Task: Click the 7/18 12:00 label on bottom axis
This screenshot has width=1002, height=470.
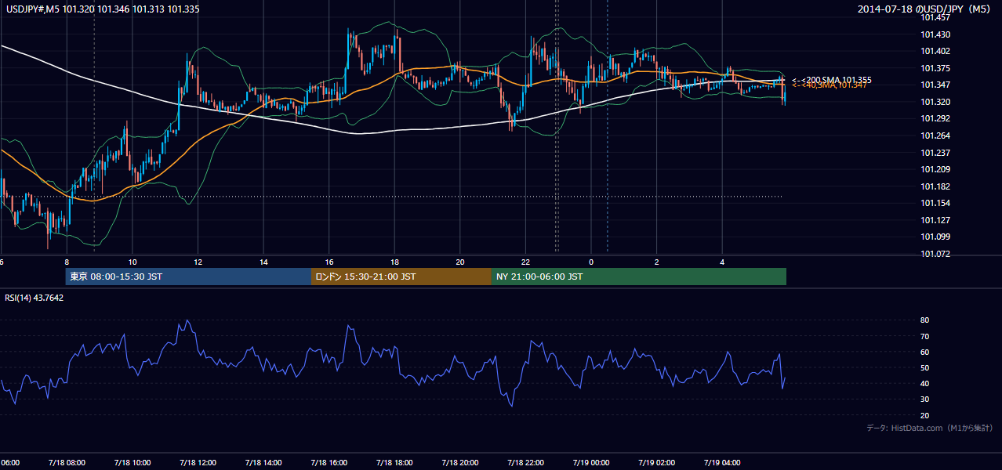Action: (x=197, y=462)
